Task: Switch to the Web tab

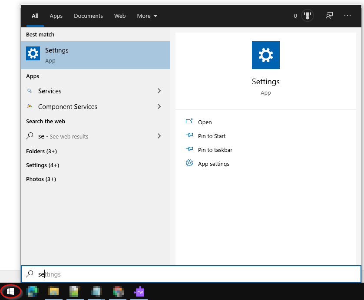Action: (x=120, y=16)
